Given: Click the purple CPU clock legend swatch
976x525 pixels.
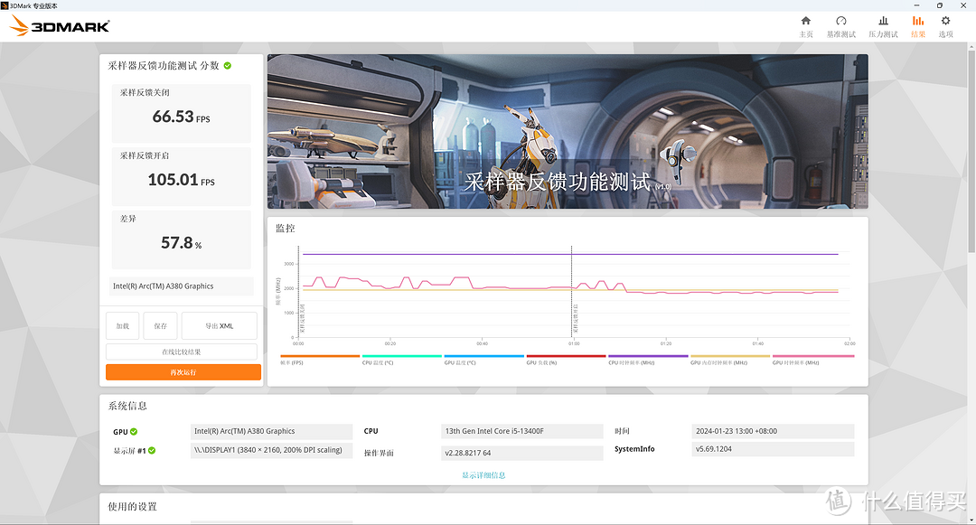Looking at the screenshot, I should 648,356.
